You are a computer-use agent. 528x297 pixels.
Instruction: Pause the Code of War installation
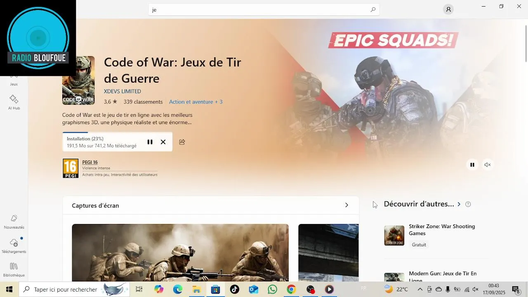pyautogui.click(x=150, y=142)
